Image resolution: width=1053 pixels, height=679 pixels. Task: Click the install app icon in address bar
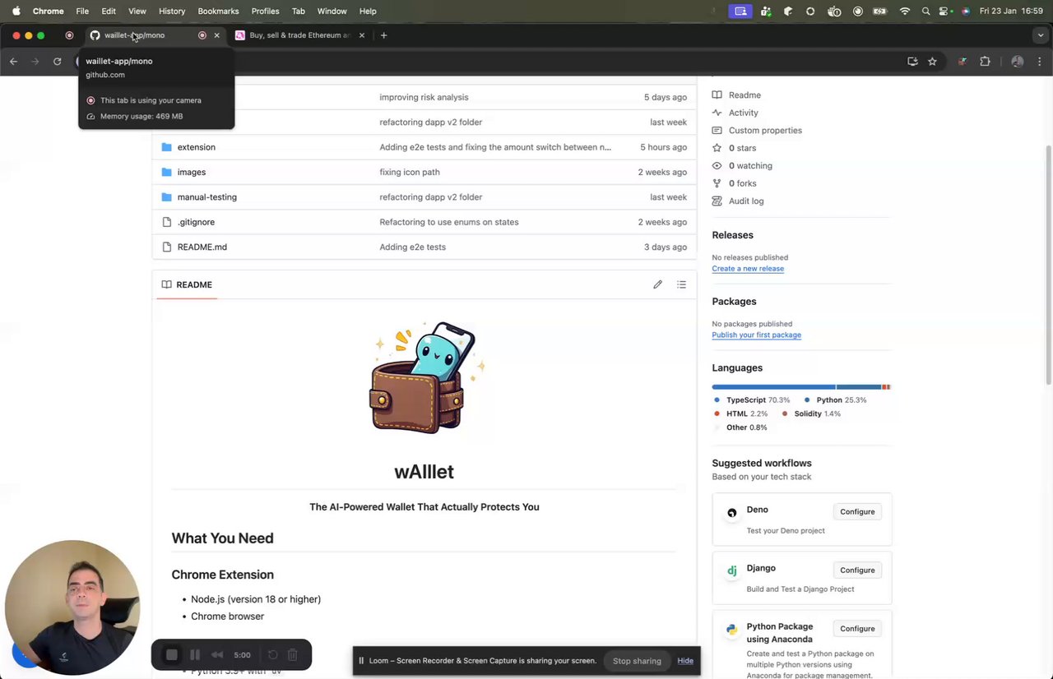pyautogui.click(x=912, y=61)
